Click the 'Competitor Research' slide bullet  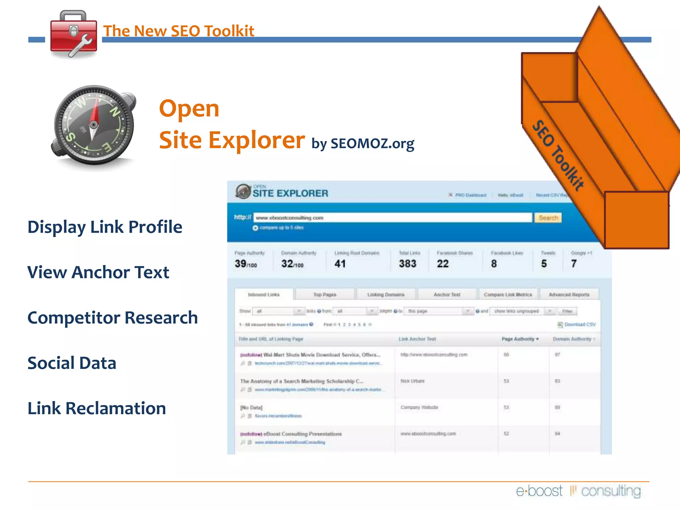pos(113,318)
